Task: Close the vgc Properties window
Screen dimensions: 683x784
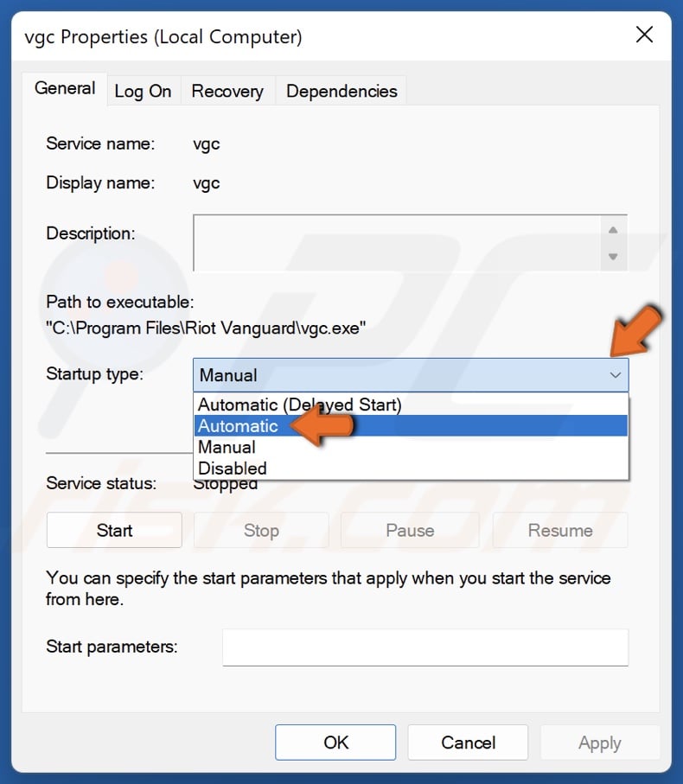Action: (644, 35)
